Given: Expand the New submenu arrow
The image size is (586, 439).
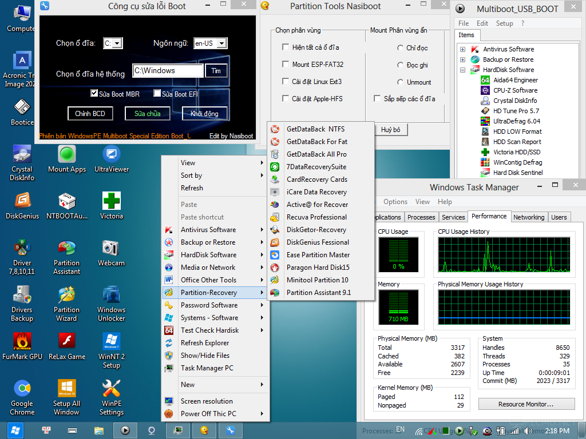Looking at the screenshot, I should [262, 385].
